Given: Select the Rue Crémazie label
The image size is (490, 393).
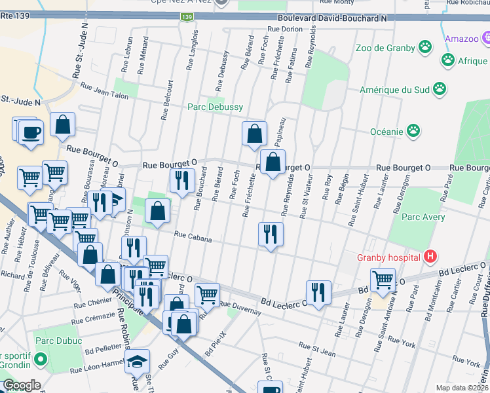Looking at the screenshot, I should tap(93, 318).
